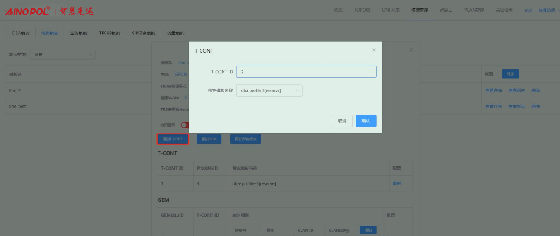Select the TR069模板 tab
This screenshot has height=236, width=560.
tap(110, 33)
